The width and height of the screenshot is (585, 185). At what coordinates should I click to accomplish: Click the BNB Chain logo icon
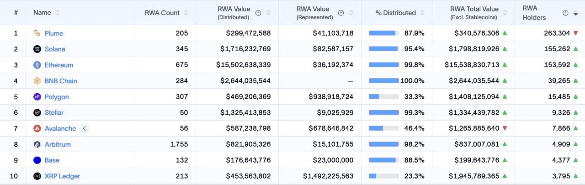pyautogui.click(x=37, y=81)
